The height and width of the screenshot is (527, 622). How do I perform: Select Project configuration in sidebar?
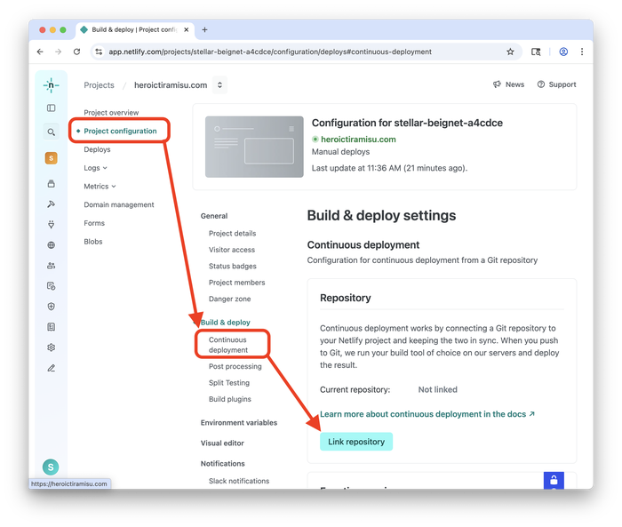pos(120,131)
